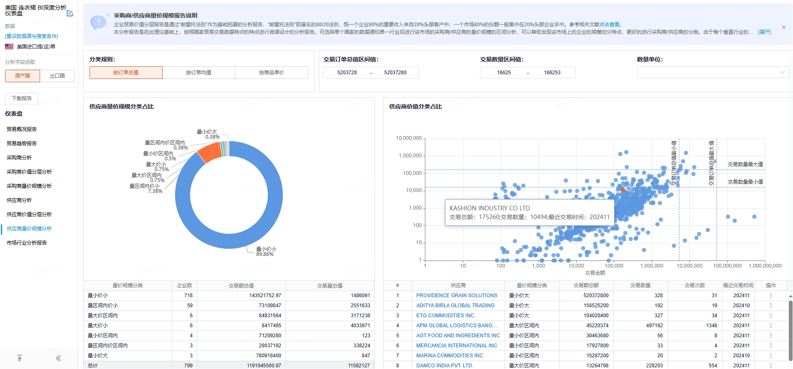
Task: Click the US flag data source icon
Action: [x=9, y=47]
